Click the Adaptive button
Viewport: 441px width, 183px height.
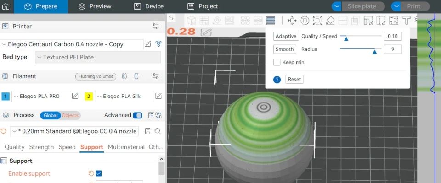286,36
